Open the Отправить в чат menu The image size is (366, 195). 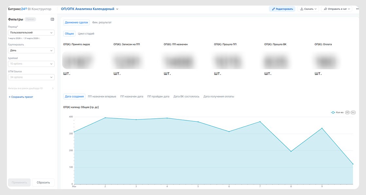[x=337, y=9]
